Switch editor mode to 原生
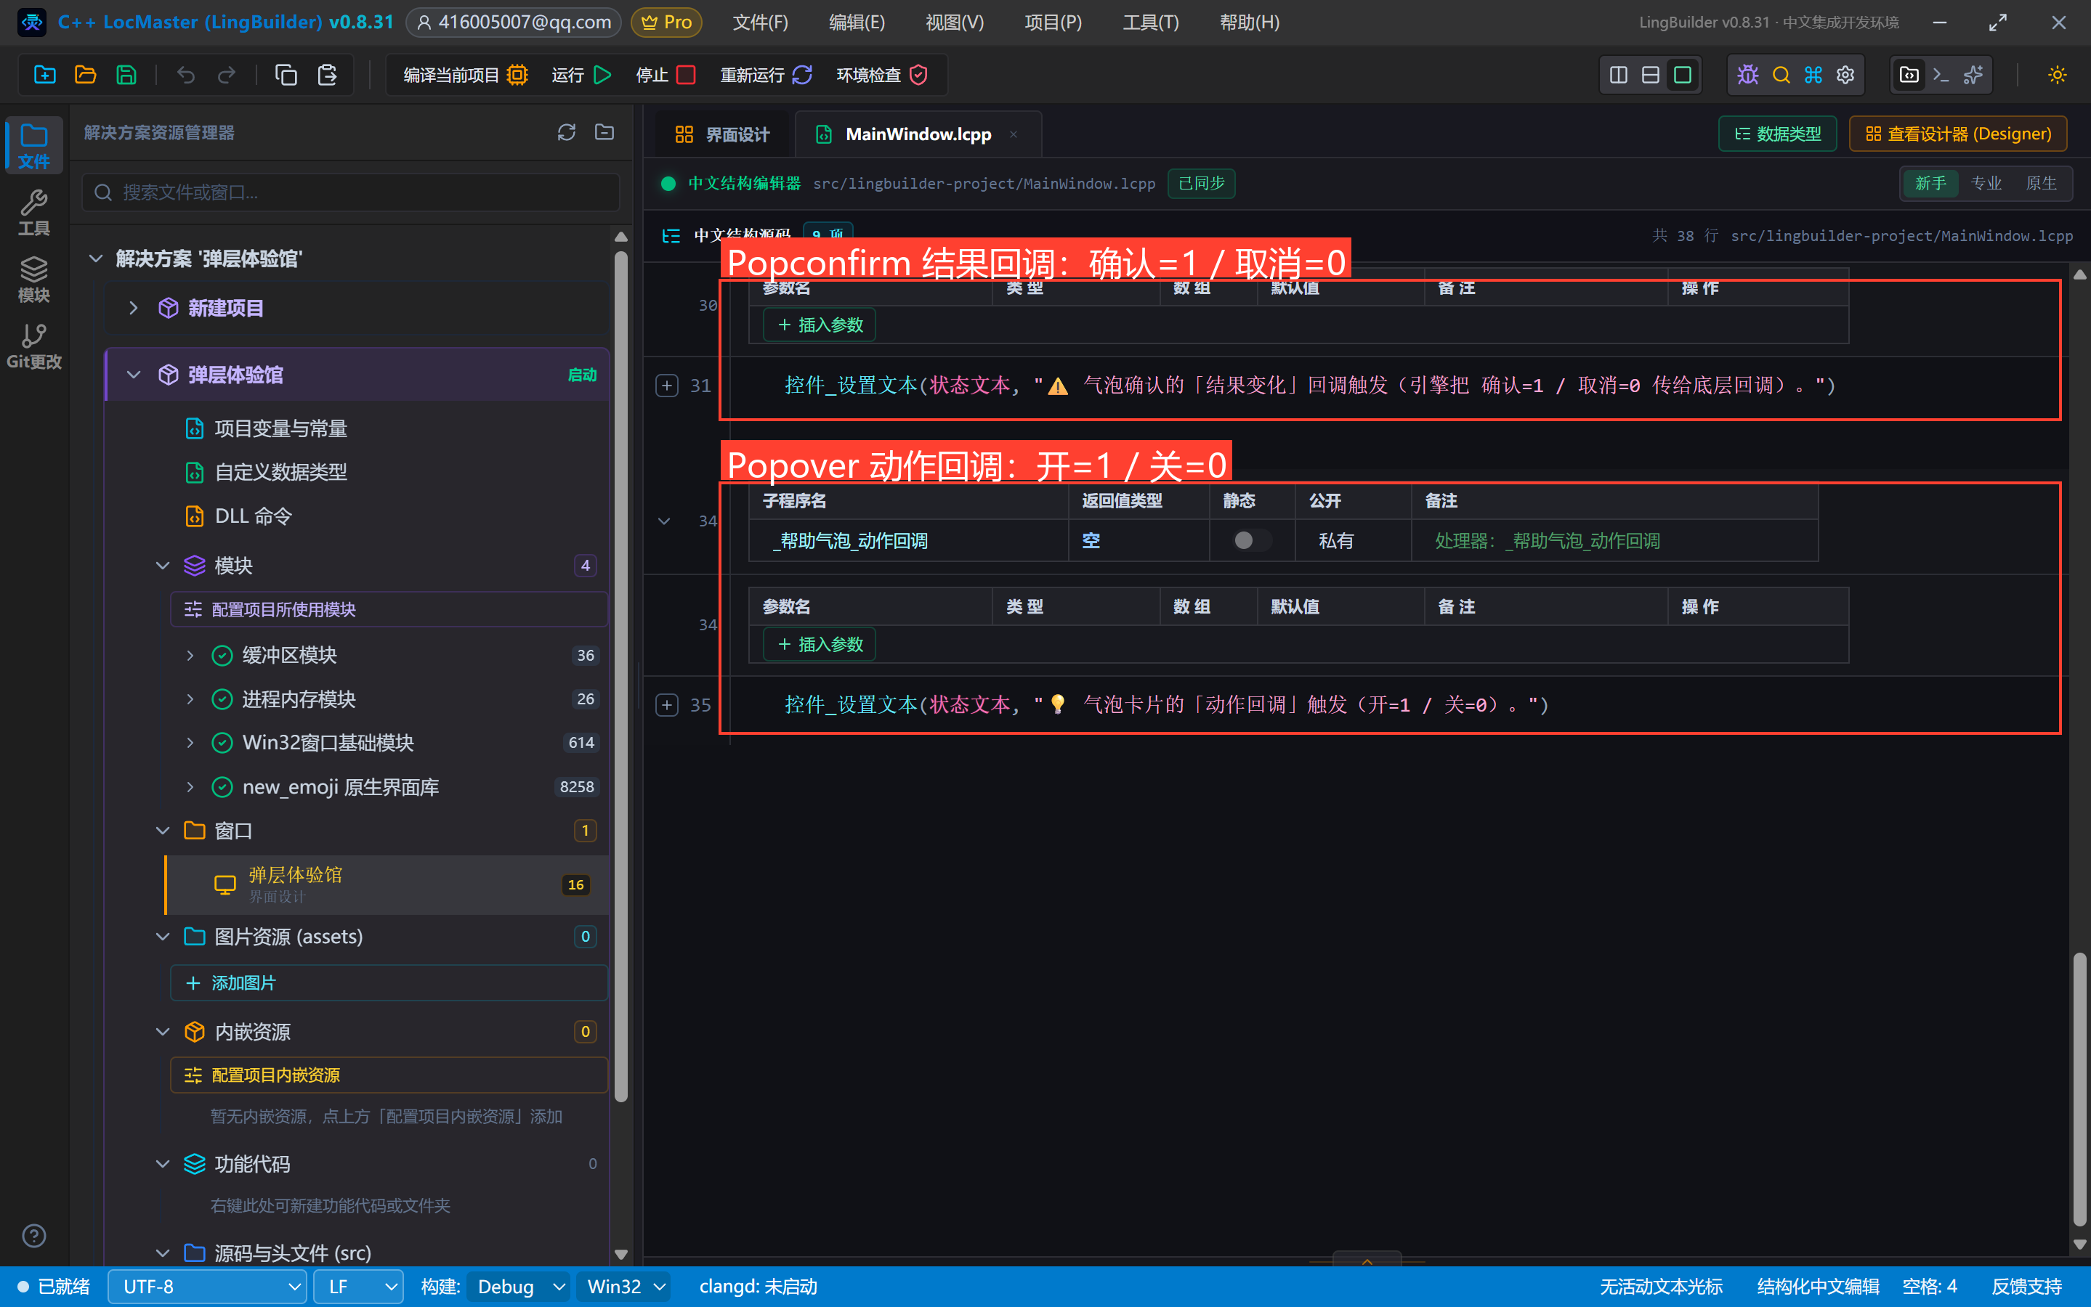The image size is (2091, 1307). pos(2041,183)
